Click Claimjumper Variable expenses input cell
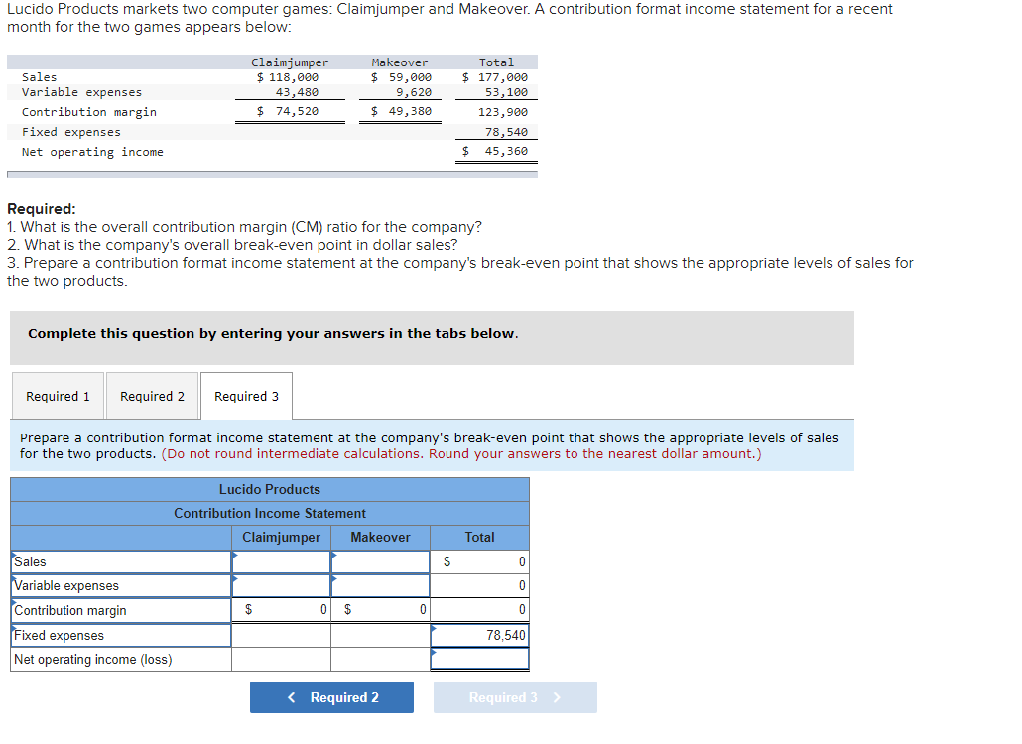The height and width of the screenshot is (744, 1022). 282,585
